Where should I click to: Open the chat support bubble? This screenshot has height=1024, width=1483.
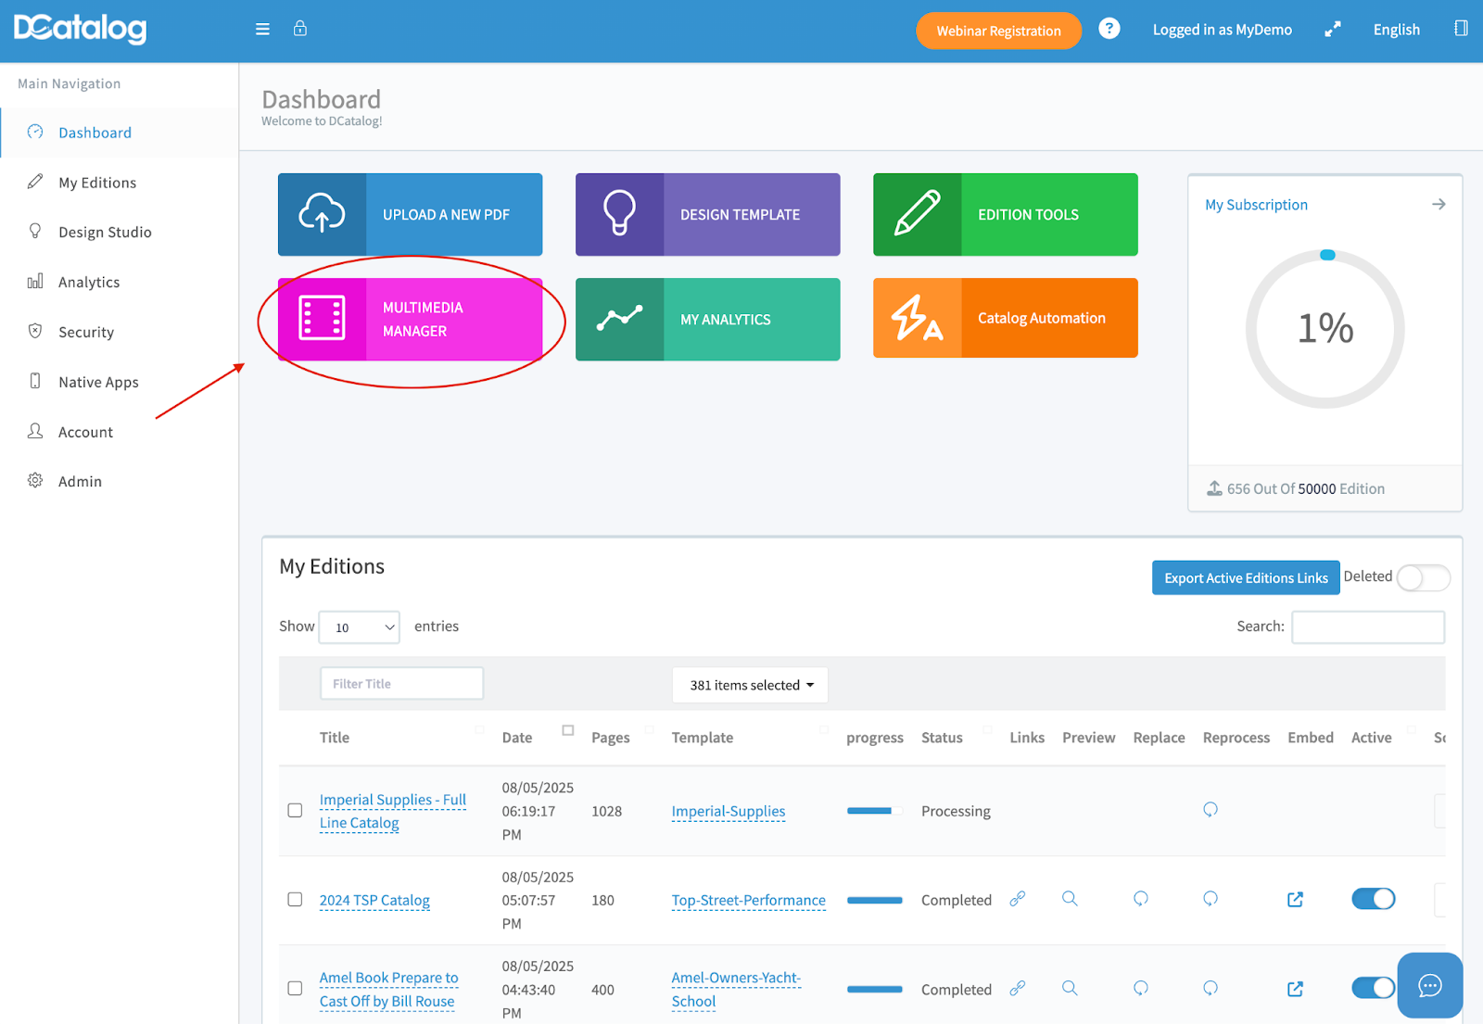(1429, 985)
